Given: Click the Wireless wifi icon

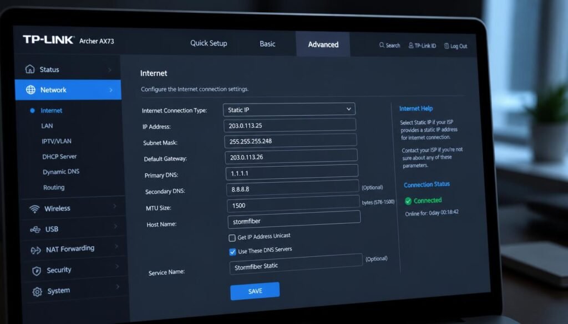Looking at the screenshot, I should (x=34, y=209).
